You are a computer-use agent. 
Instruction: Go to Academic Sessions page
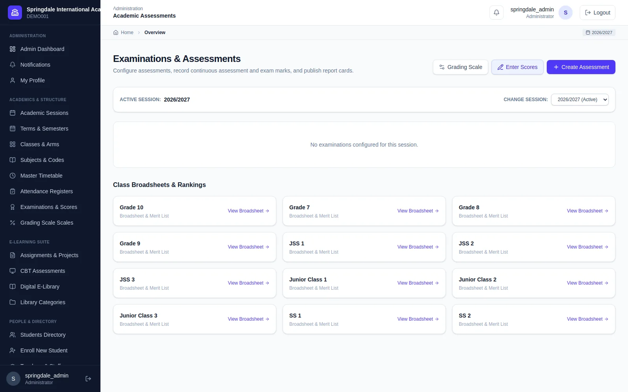tap(50, 113)
